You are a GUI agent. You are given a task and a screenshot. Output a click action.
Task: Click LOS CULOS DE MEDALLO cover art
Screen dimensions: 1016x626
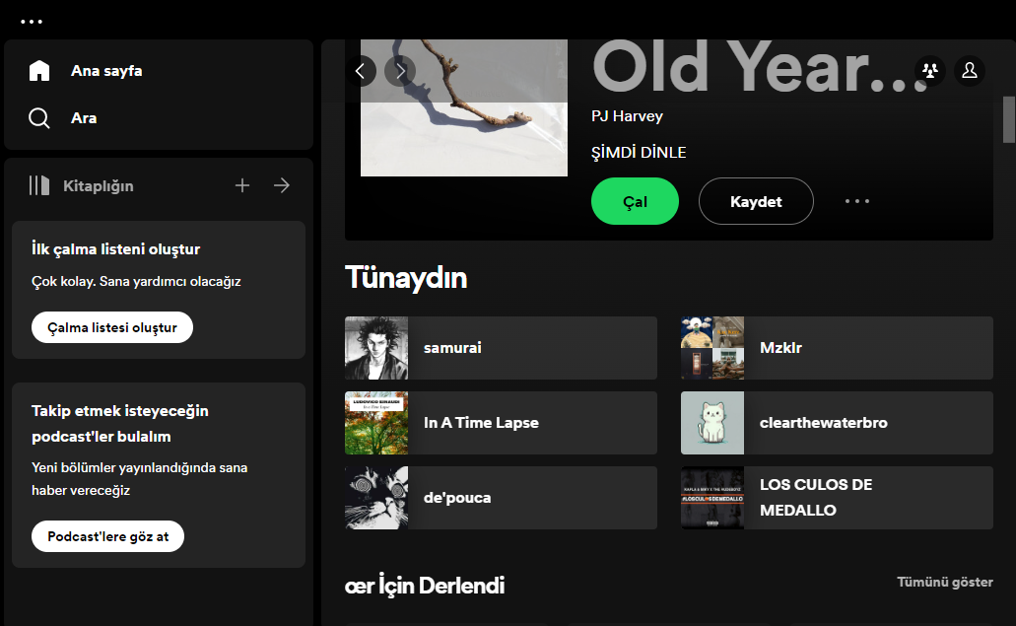click(712, 498)
